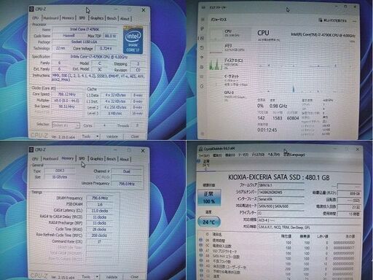
Task: Open the three-dot more options in Task Manager
Action: coord(355,21)
